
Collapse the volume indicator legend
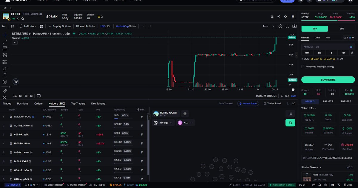15,43
